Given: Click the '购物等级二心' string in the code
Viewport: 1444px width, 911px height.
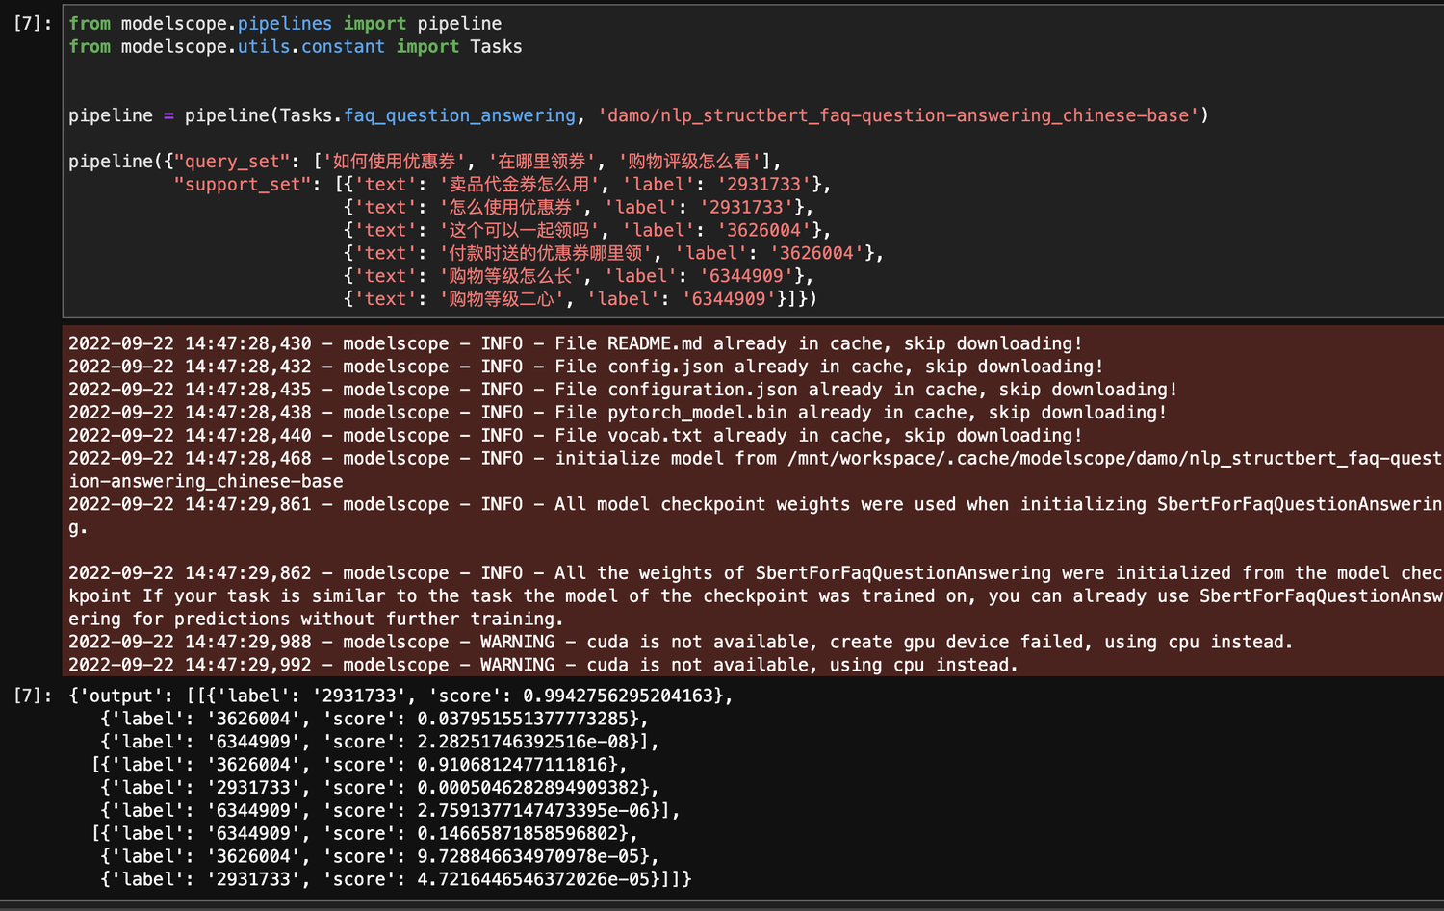Looking at the screenshot, I should click(x=502, y=299).
